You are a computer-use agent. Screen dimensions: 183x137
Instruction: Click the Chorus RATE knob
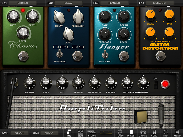[13, 16]
